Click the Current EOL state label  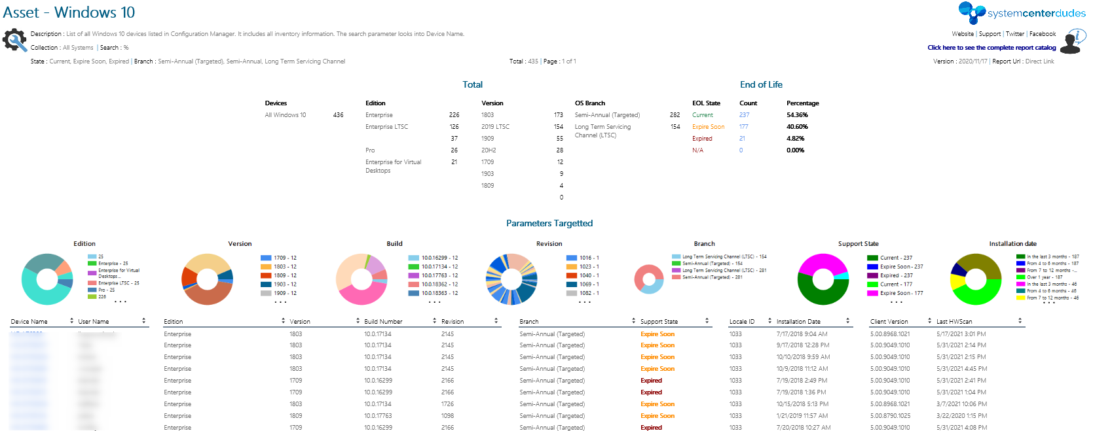coord(702,115)
